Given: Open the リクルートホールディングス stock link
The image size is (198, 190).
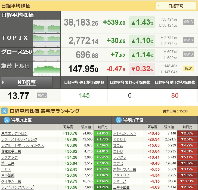Looking at the screenshot, I should [23, 145].
